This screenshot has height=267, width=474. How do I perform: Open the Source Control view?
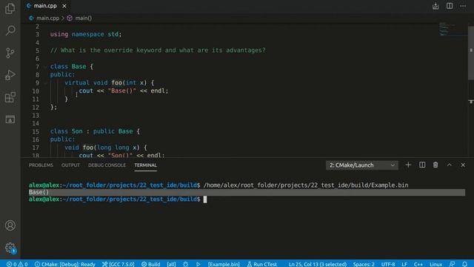tap(10, 53)
